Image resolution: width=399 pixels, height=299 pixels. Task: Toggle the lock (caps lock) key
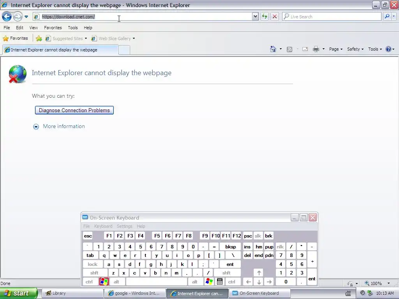point(93,264)
